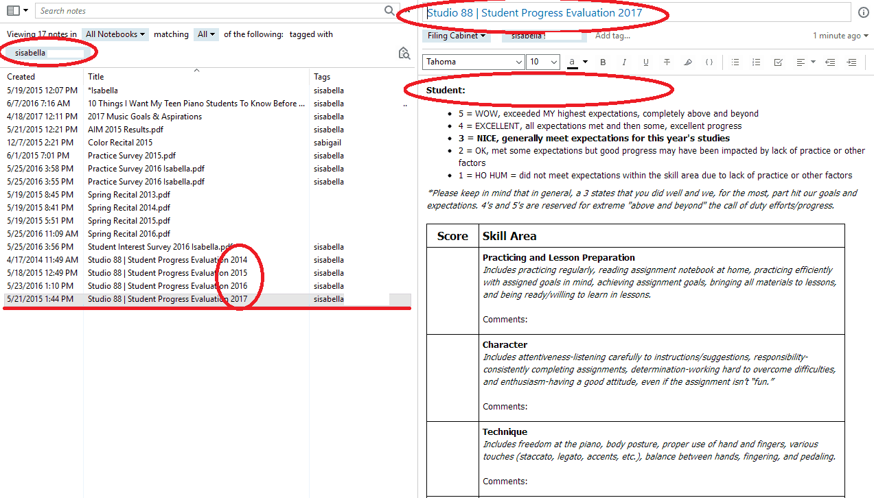Click the save search icon
Screen dimensions: 874x498
click(404, 54)
